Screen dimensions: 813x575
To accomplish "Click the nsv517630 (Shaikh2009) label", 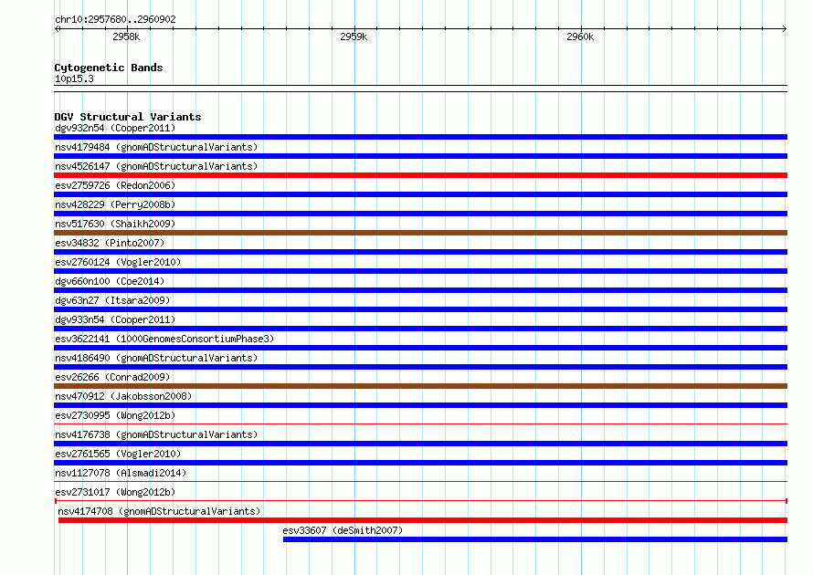I will click(x=115, y=224).
